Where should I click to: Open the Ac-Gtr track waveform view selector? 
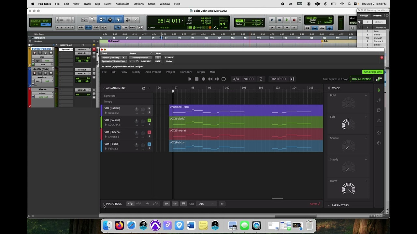(42, 77)
